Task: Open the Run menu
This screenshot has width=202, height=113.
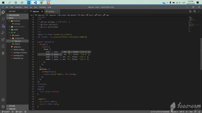Action: (36, 7)
